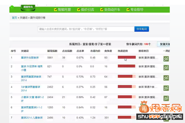Screen dimensions: 185x123
Task: Select the 0.67% click rate value
Action: pos(80,58)
